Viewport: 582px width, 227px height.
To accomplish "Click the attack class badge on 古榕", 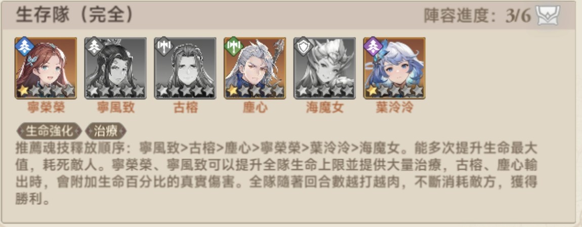I will pyautogui.click(x=164, y=46).
